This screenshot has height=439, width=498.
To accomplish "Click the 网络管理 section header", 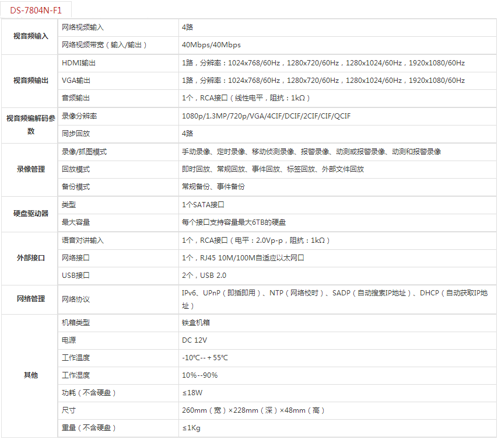I will [31, 299].
